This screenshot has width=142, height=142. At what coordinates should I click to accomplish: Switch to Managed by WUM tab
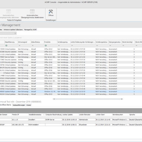30,30
